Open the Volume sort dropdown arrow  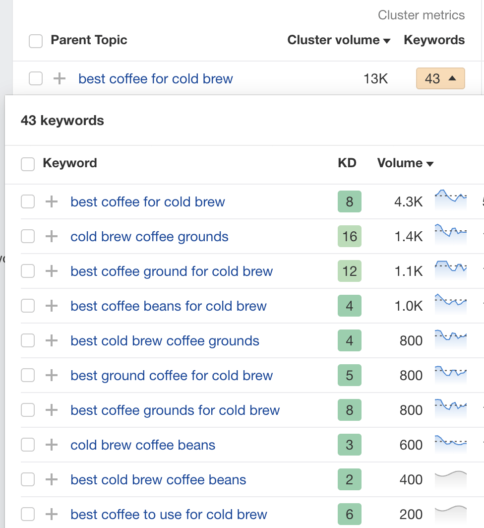pyautogui.click(x=429, y=163)
